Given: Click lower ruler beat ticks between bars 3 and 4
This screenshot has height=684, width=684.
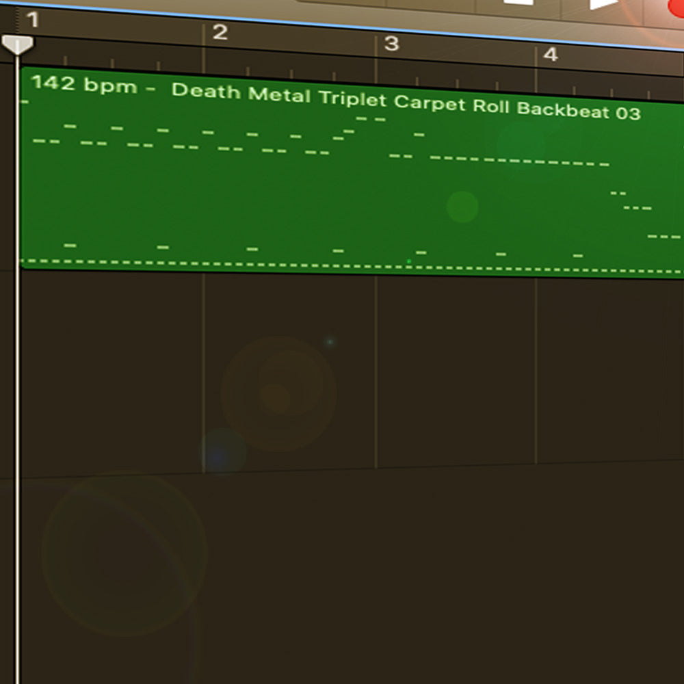Looking at the screenshot, I should tap(456, 80).
